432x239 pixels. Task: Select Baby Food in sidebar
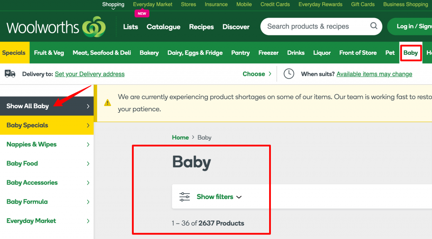point(47,164)
